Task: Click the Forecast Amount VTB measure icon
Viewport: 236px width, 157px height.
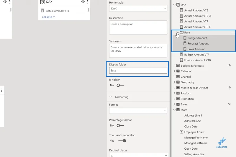Action: [x=181, y=60]
